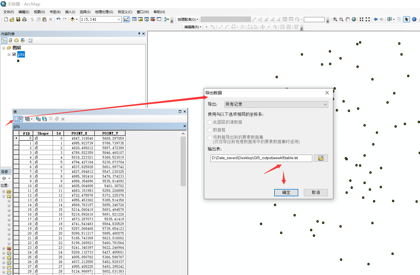Viewport: 420px width, 275px height.
Task: Create a new map document
Action: pos(6,19)
